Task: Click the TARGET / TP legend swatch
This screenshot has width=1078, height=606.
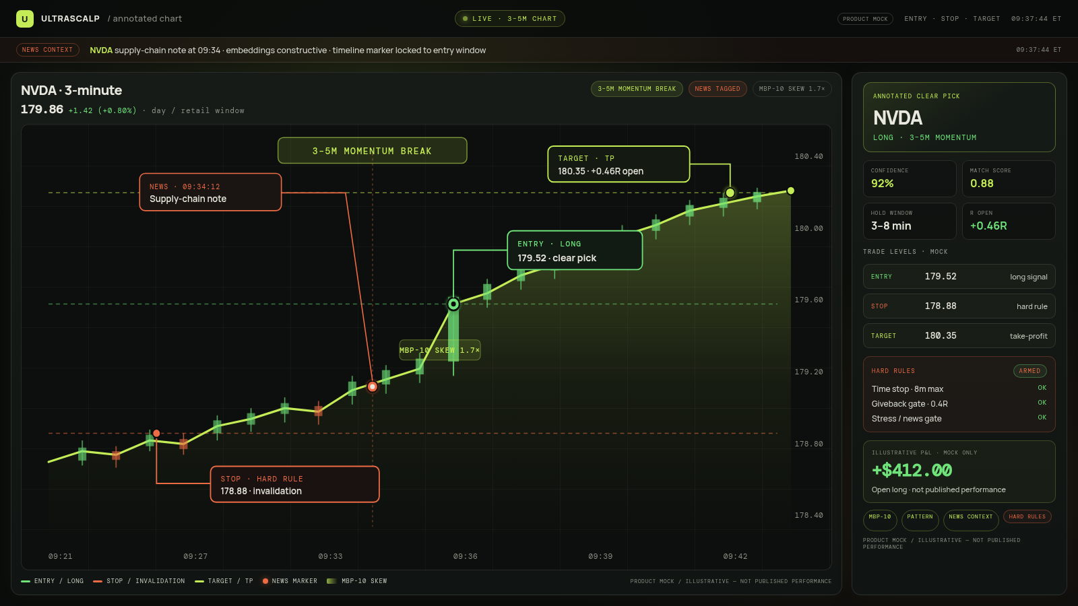Action: (x=199, y=581)
